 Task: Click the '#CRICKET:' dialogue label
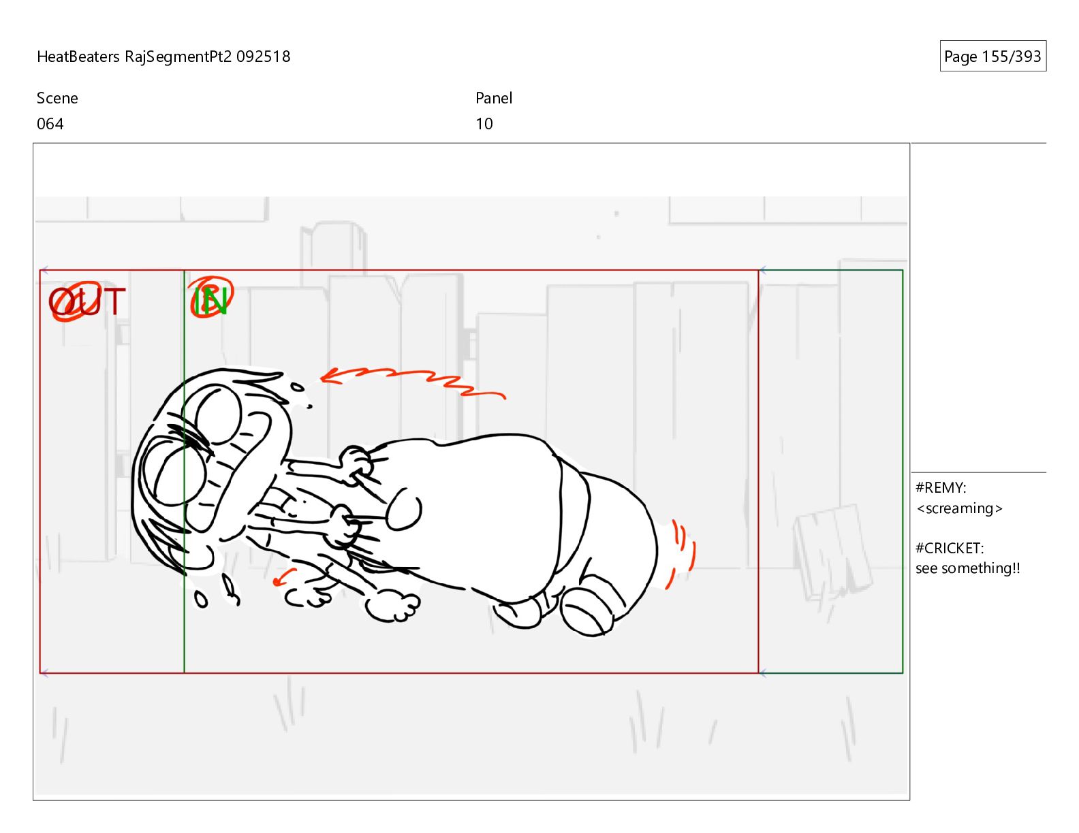click(950, 549)
